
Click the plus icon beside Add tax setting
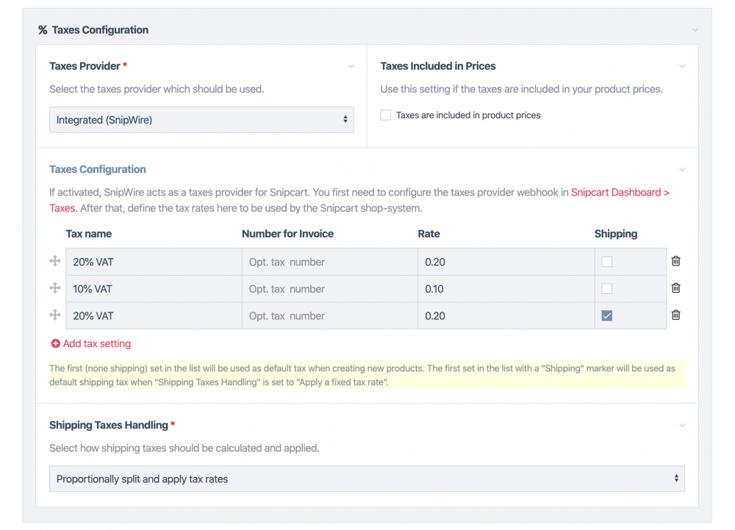[x=55, y=343]
